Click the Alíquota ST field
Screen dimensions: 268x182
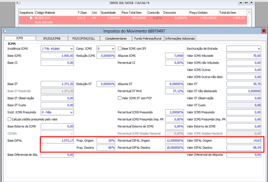pyautogui.click(x=174, y=84)
